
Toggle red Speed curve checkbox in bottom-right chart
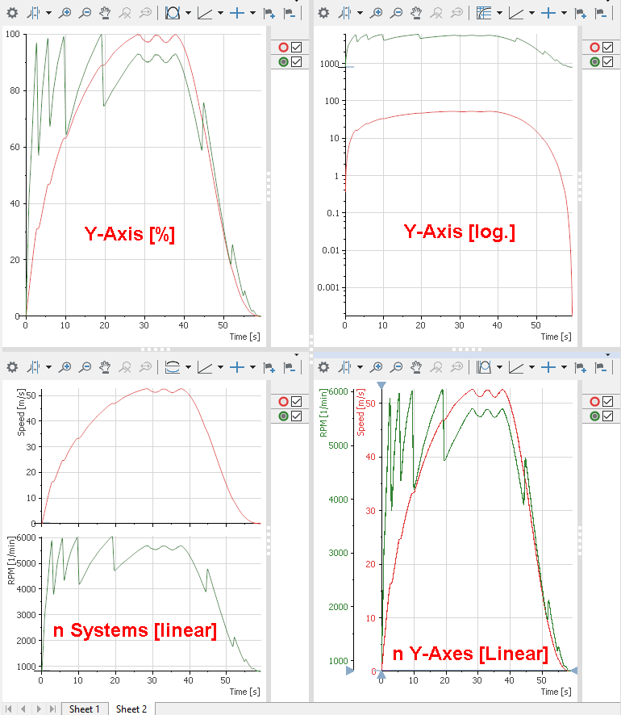(607, 402)
